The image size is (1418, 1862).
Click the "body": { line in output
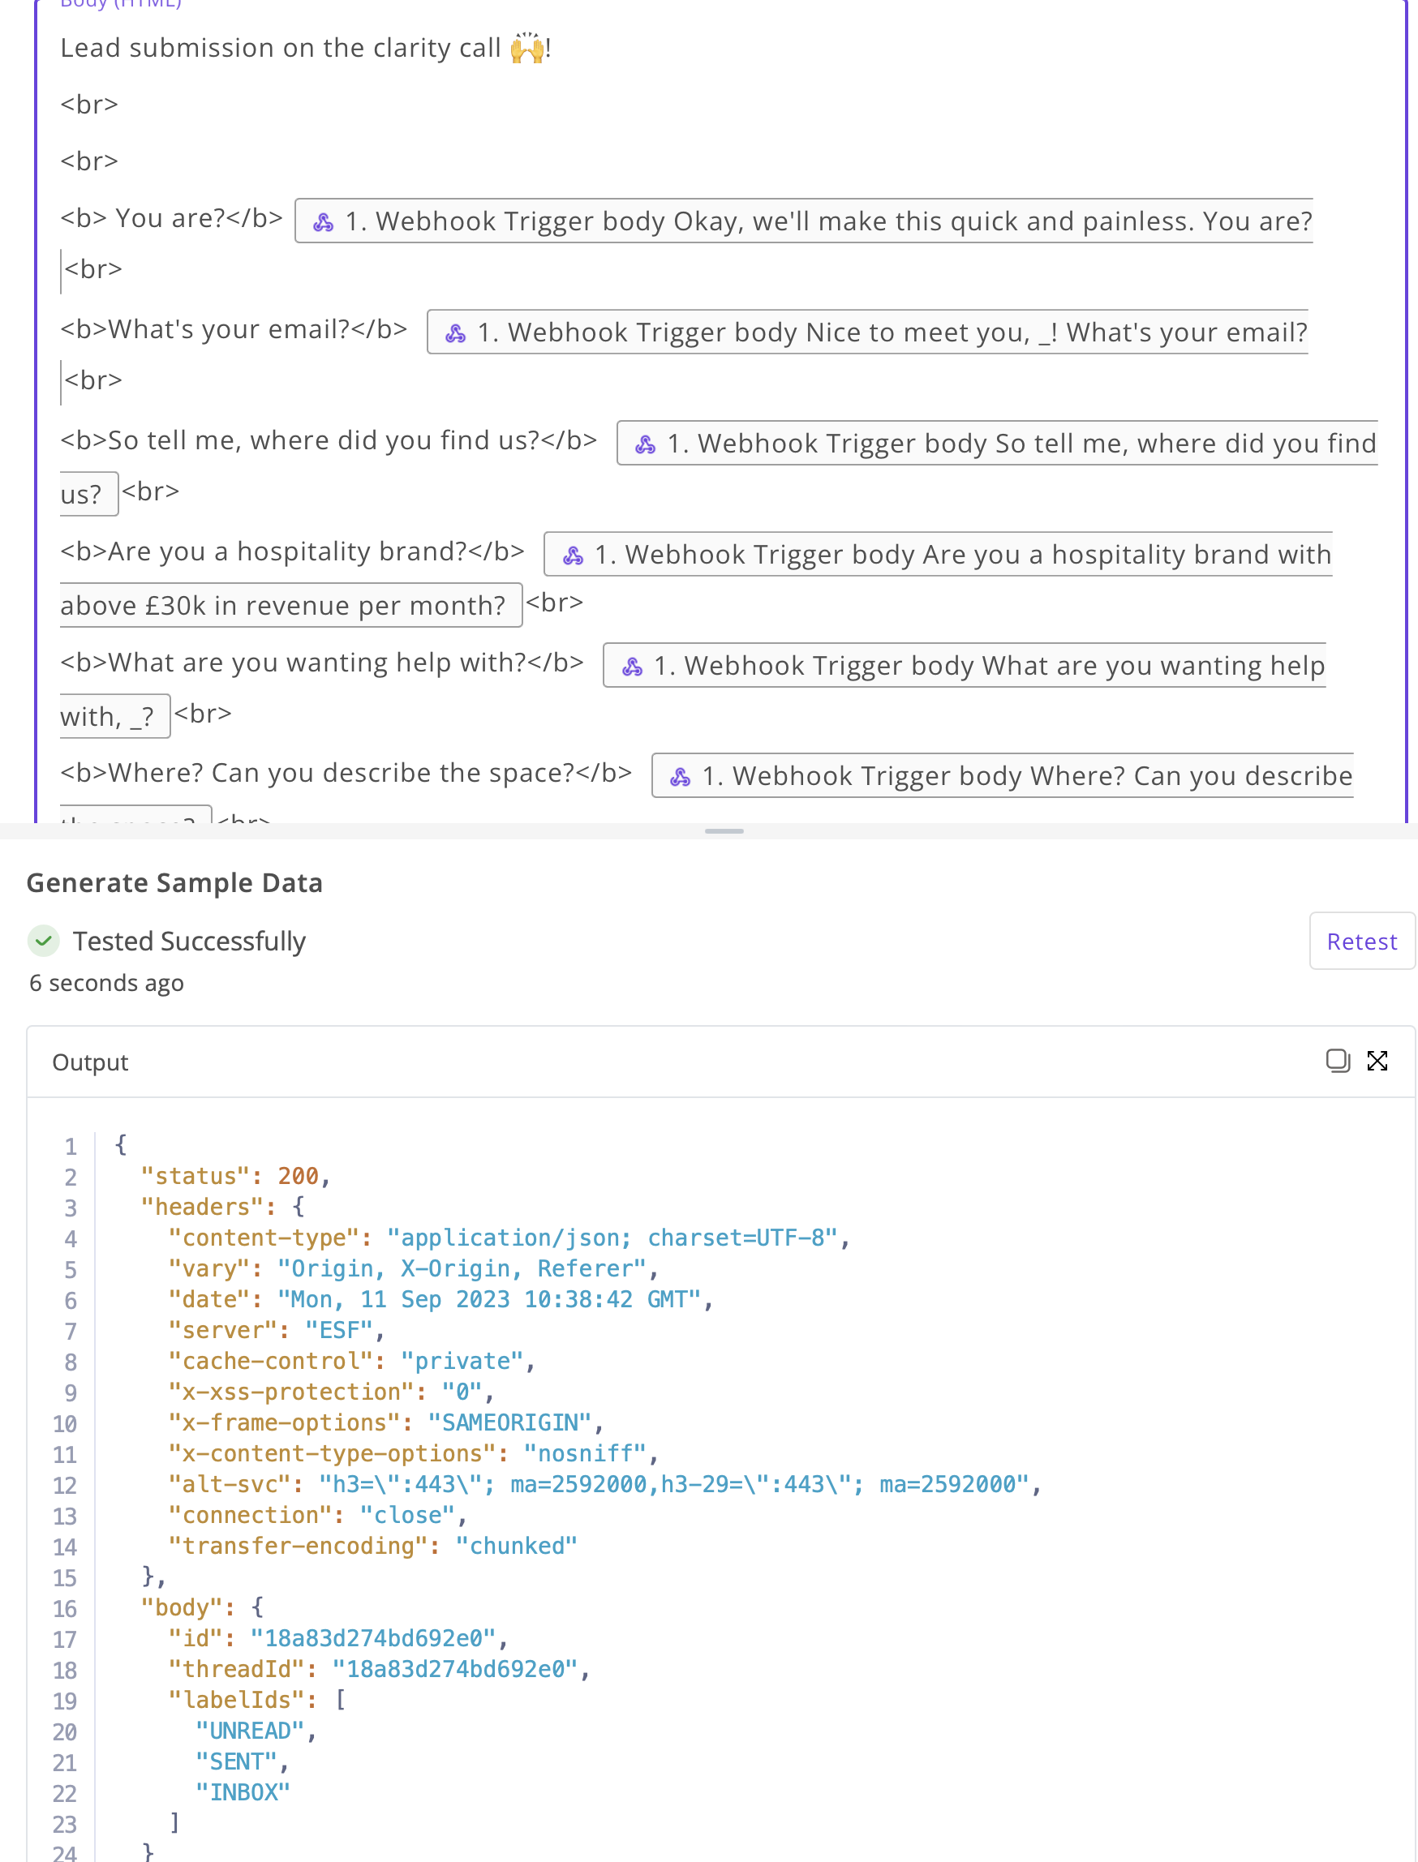tap(203, 1607)
